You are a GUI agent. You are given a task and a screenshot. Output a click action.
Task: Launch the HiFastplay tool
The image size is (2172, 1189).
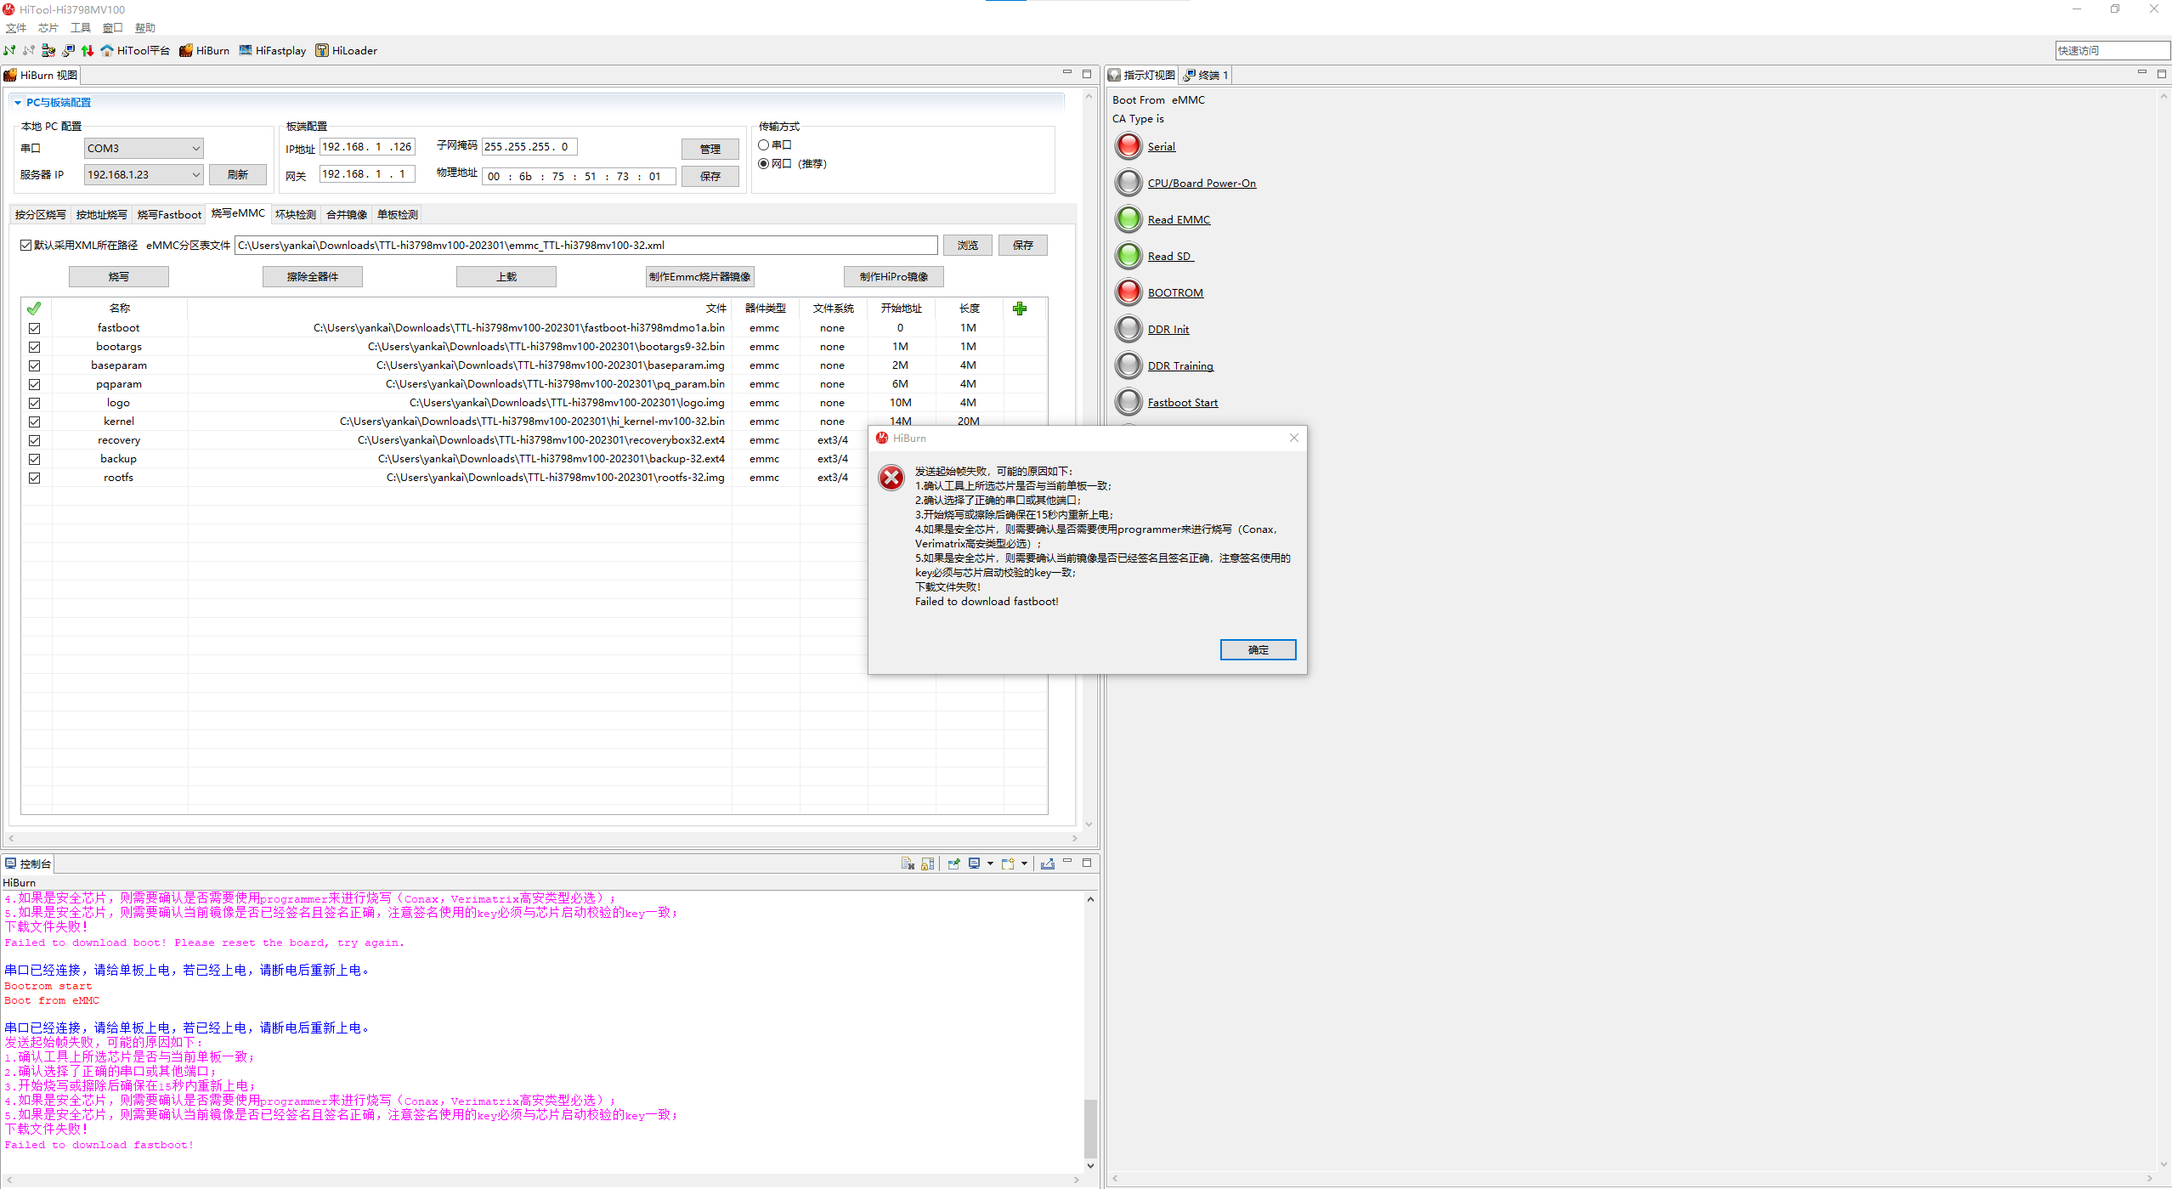click(x=272, y=50)
